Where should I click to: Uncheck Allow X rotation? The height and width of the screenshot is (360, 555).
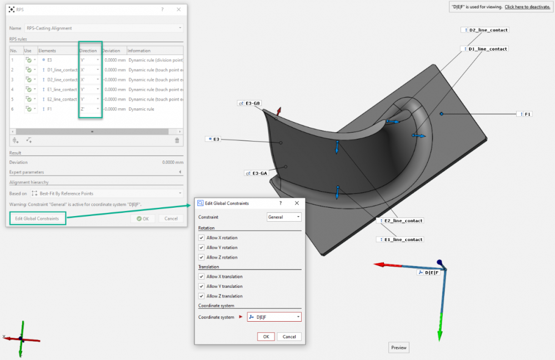coord(202,238)
